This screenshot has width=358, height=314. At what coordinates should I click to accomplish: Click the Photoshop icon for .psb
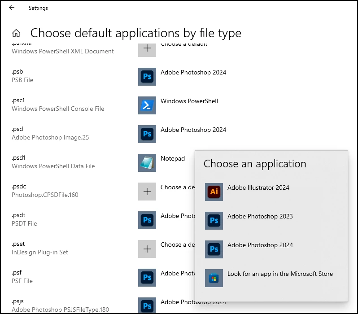(x=147, y=77)
